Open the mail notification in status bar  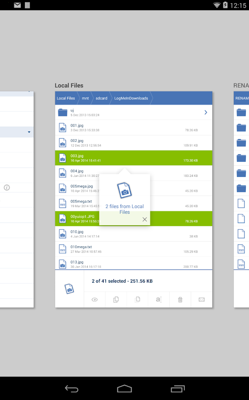pyautogui.click(x=17, y=5)
